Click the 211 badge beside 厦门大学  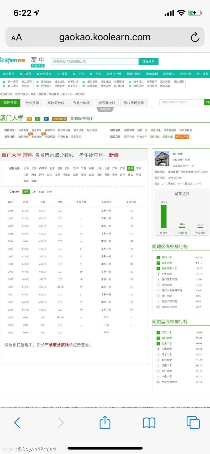(29, 119)
